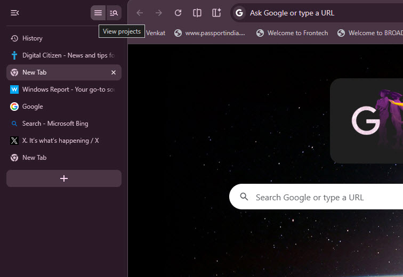Click the Google tab favicon

[x=14, y=107]
